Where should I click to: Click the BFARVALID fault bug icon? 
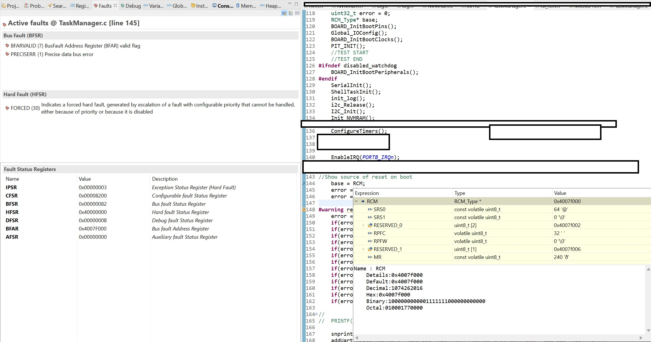click(x=7, y=46)
